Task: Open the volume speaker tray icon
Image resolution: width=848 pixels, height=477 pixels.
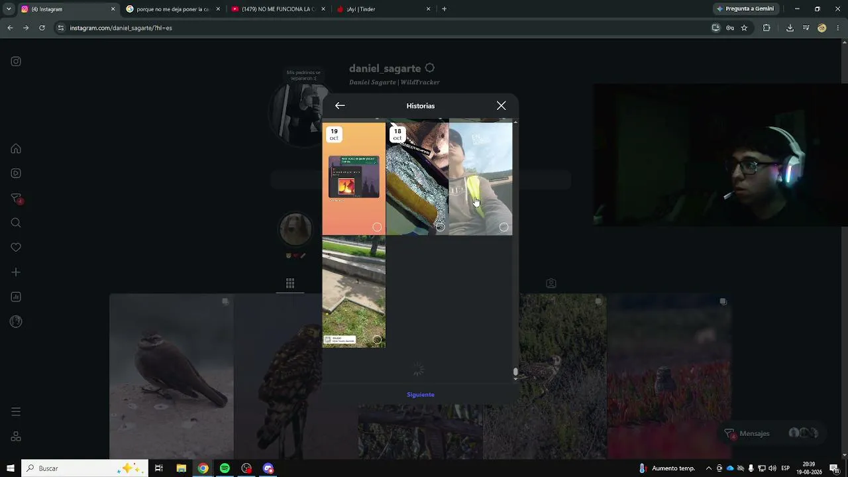Action: point(772,468)
